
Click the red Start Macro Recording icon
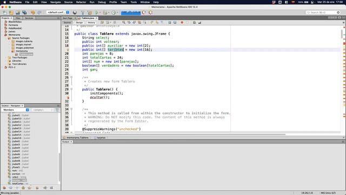click(182, 23)
